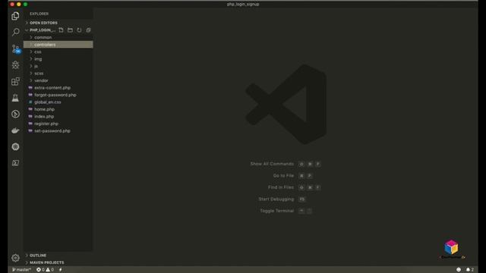This screenshot has height=273, width=486.
Task: Open the Test beaker icon
Action: click(15, 98)
